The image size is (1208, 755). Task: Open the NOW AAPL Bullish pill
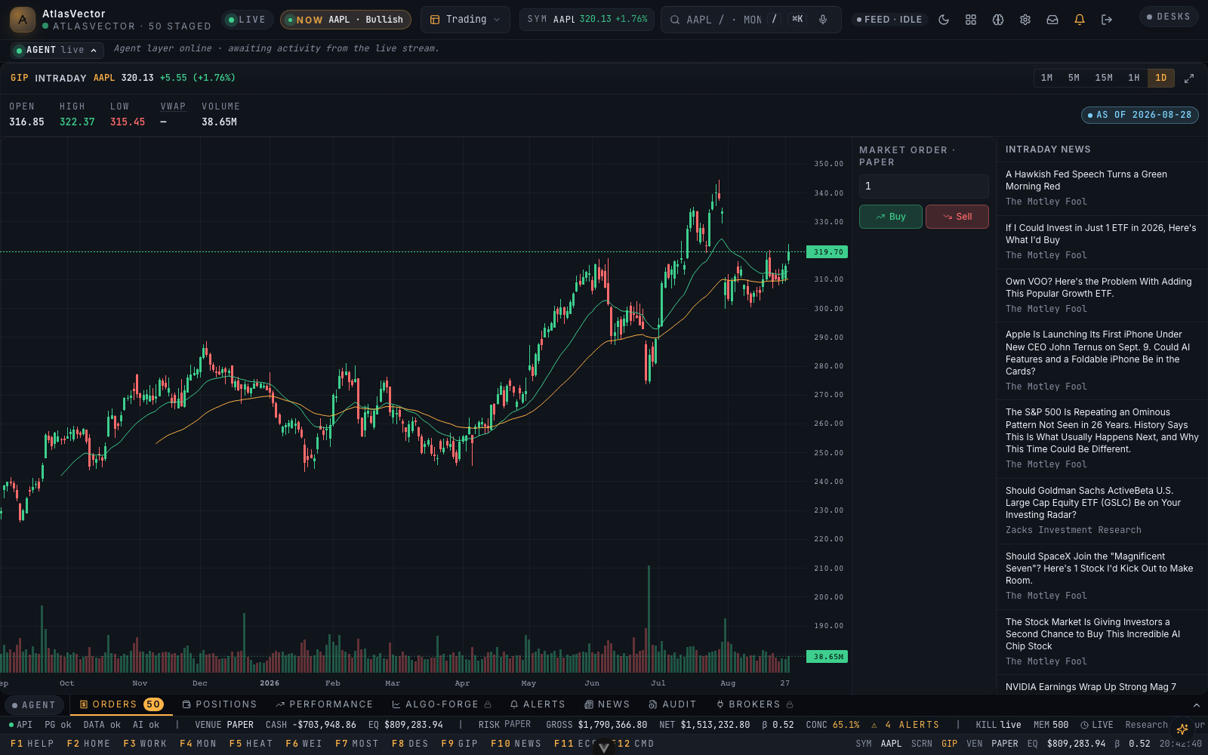[x=346, y=20]
